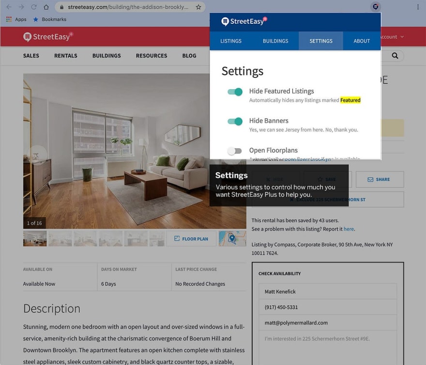Image resolution: width=426 pixels, height=365 pixels.
Task: Click the StreetEasy Plus extension icon
Action: click(376, 6)
